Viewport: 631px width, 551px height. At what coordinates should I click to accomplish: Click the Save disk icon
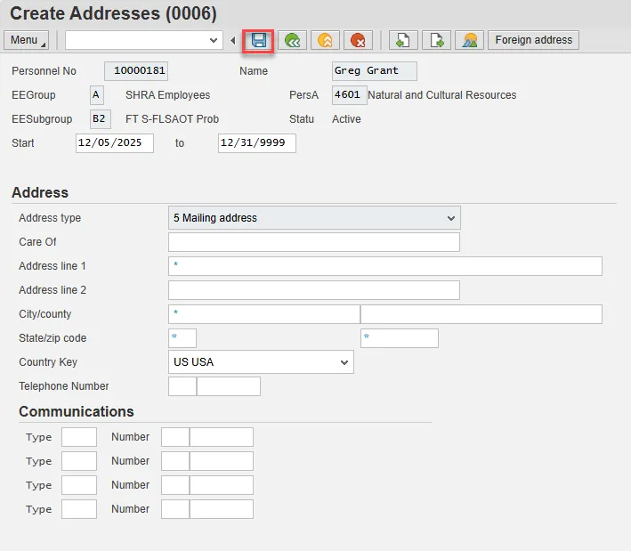[258, 40]
